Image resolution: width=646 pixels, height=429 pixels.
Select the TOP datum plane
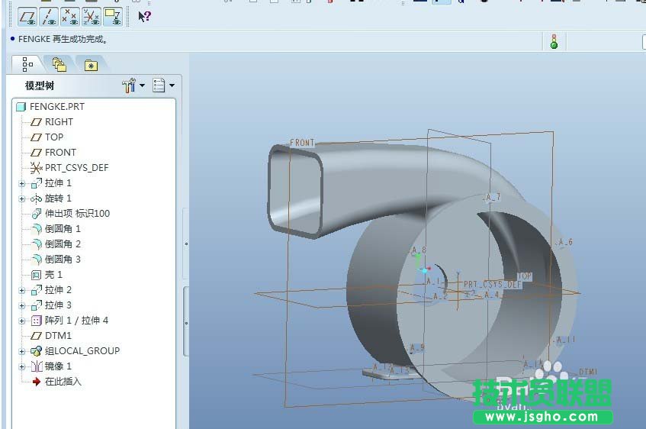[54, 137]
